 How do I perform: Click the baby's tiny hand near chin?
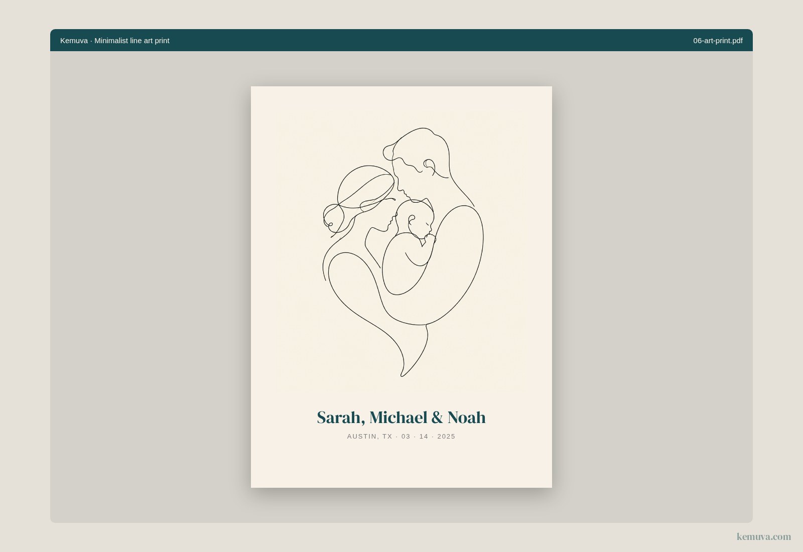(x=430, y=239)
